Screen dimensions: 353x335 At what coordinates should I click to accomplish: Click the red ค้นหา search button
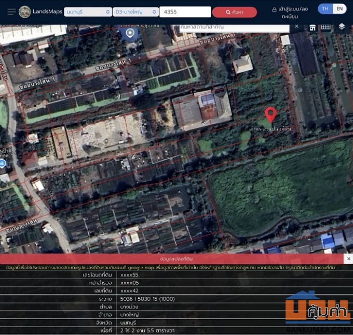235,12
